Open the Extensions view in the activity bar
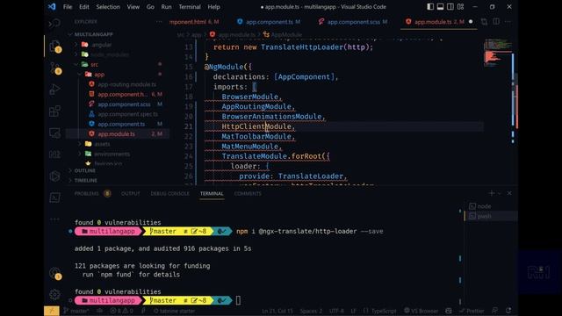 tap(54, 111)
